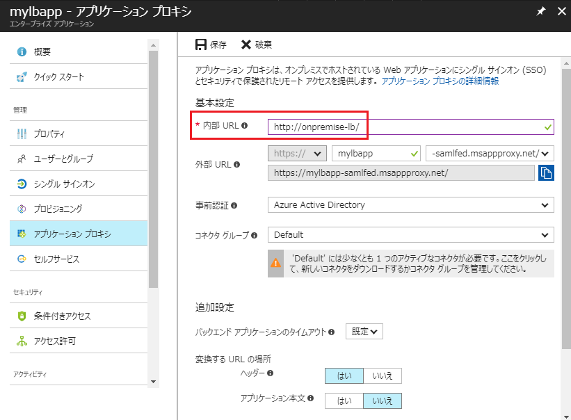Select 概要 in the sidebar
The width and height of the screenshot is (571, 420).
point(42,51)
